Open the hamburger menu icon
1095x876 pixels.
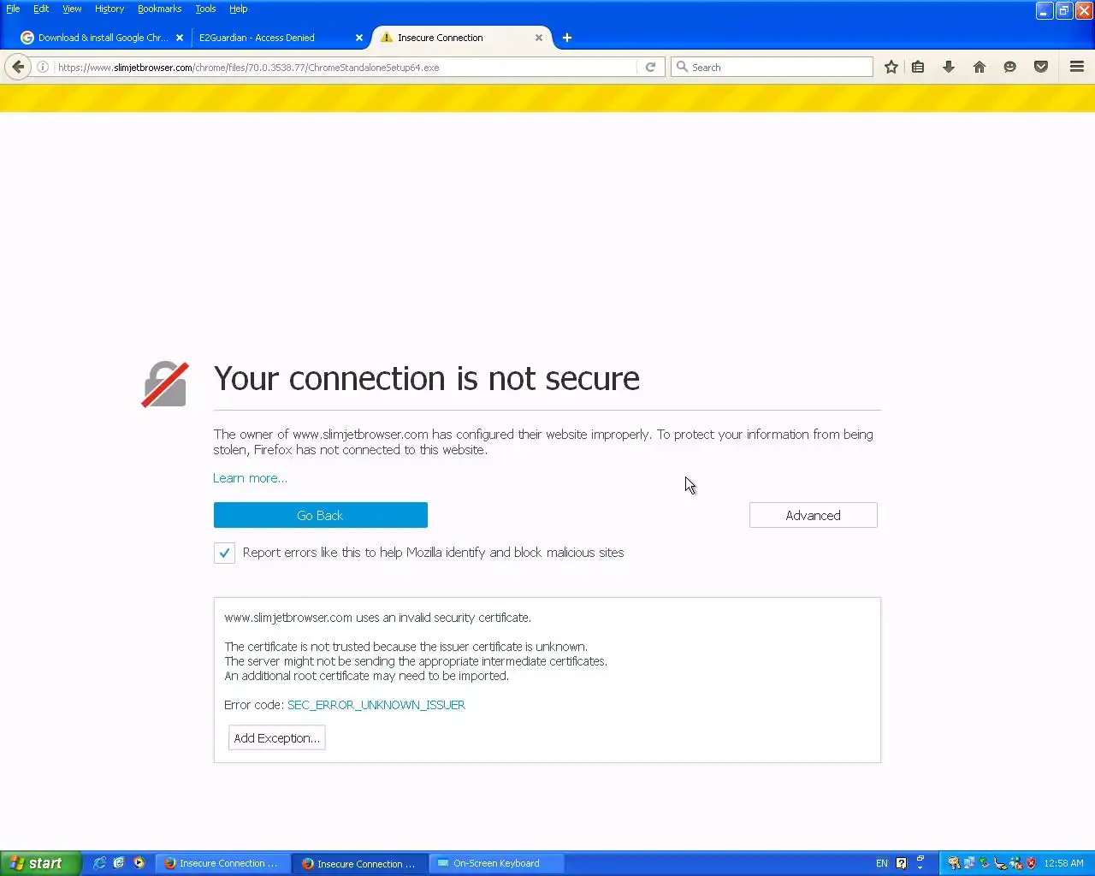(x=1077, y=67)
